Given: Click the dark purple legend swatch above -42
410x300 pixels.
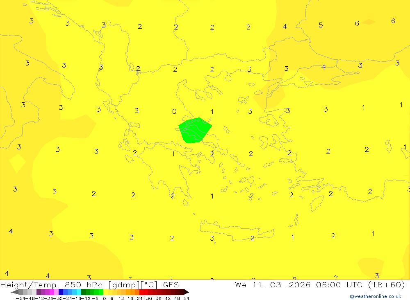Looking at the screenshot, I should tap(39, 292).
